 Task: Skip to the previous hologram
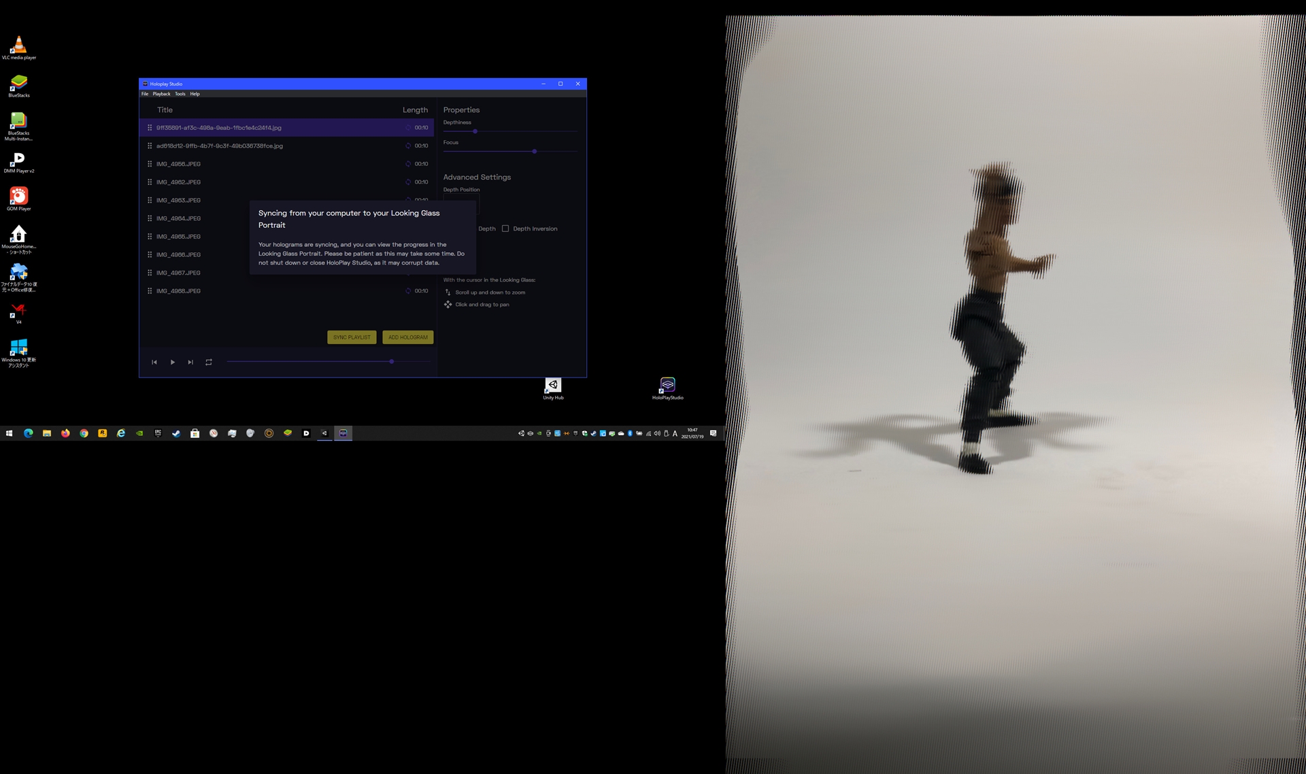click(154, 363)
